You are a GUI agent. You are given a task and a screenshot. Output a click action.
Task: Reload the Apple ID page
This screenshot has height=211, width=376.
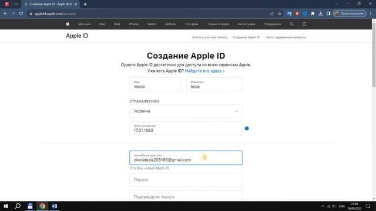tap(21, 13)
